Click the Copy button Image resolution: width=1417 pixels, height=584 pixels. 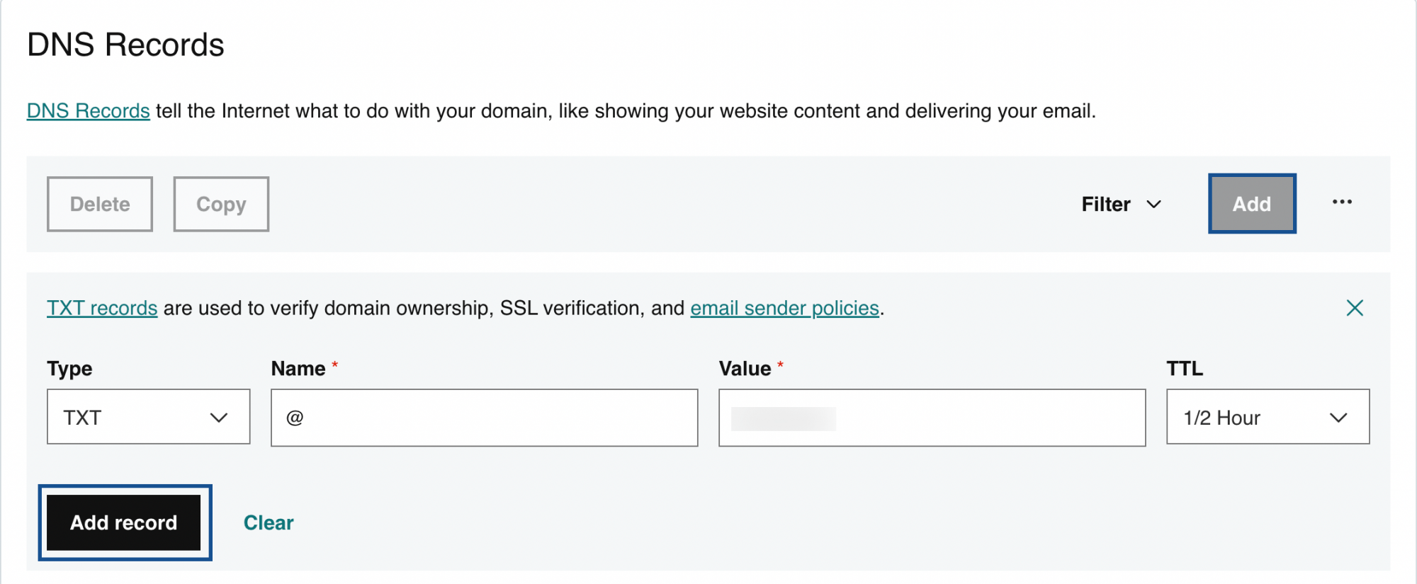(x=220, y=204)
